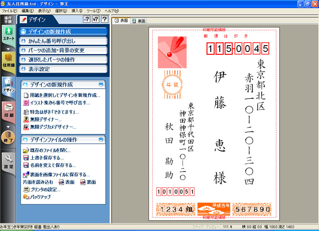Expand the かんたん番号呼び出し category
Screen dimensions: 319x231
(63, 41)
